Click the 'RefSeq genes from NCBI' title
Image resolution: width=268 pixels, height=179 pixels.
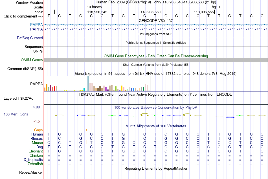(156, 34)
